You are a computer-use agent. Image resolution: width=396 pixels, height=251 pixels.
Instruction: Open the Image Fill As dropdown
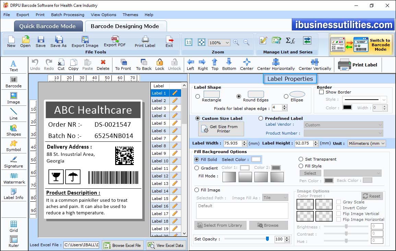tap(275, 198)
